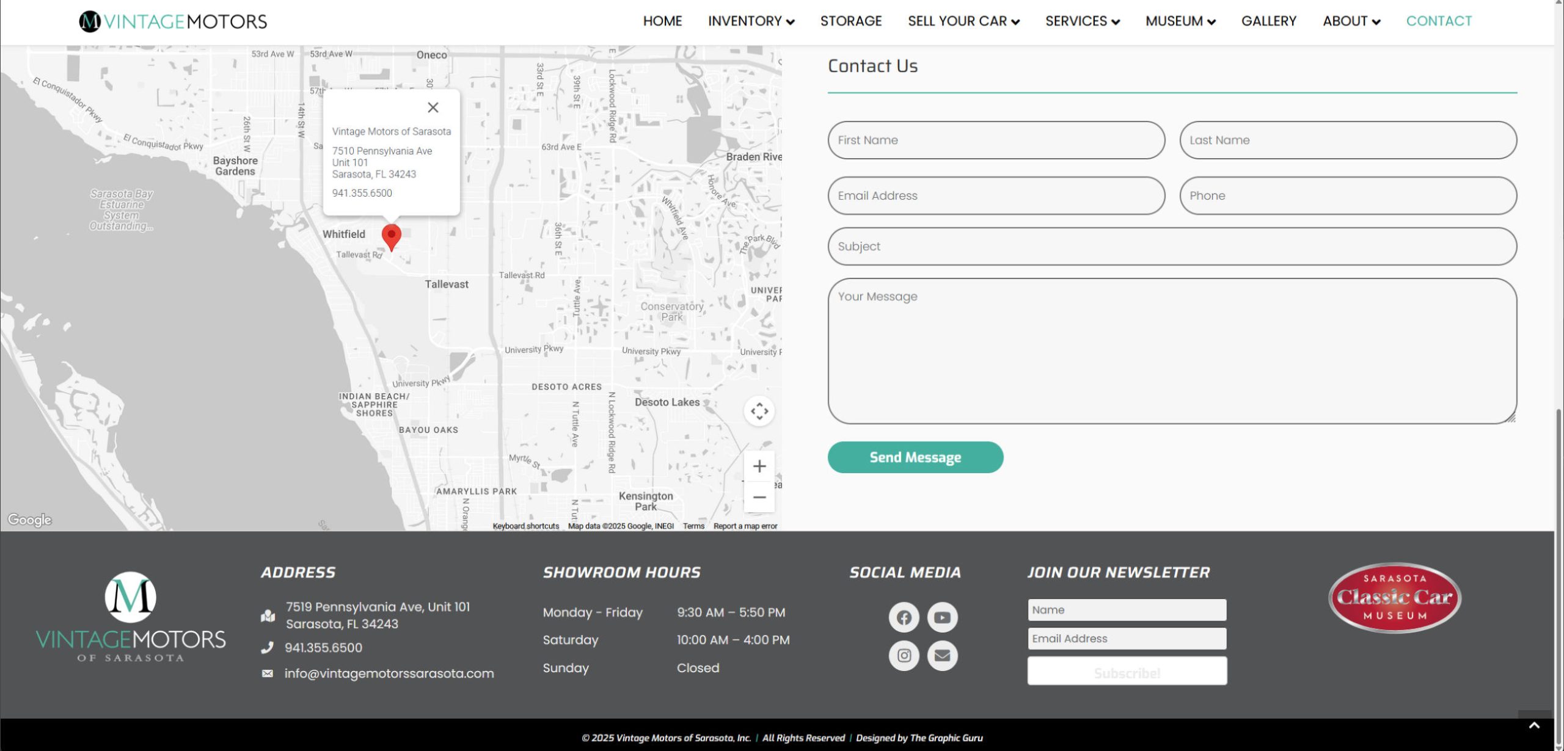Click the email envelope social icon
Viewport: 1564px width, 751px height.
[942, 655]
